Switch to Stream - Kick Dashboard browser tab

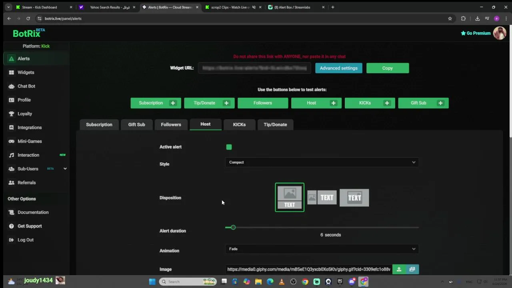pos(44,7)
